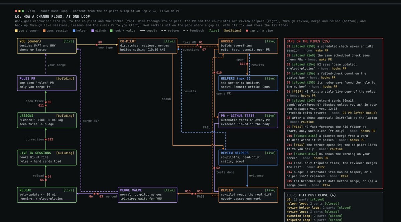This screenshot has height=222, width=401.
Task: Select the LESSONS box
Action: click(47, 120)
